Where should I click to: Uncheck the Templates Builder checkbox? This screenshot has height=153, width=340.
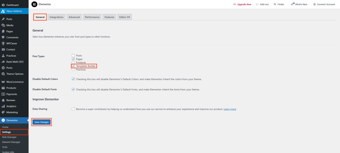coord(73,66)
